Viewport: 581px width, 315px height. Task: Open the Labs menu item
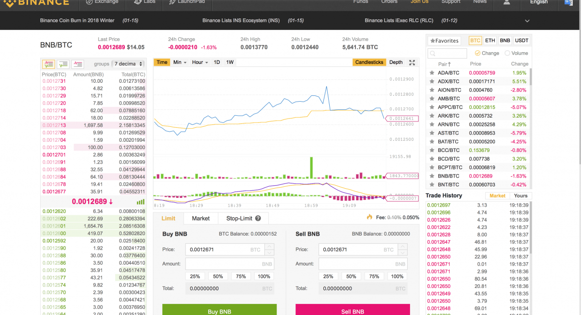pyautogui.click(x=144, y=2)
